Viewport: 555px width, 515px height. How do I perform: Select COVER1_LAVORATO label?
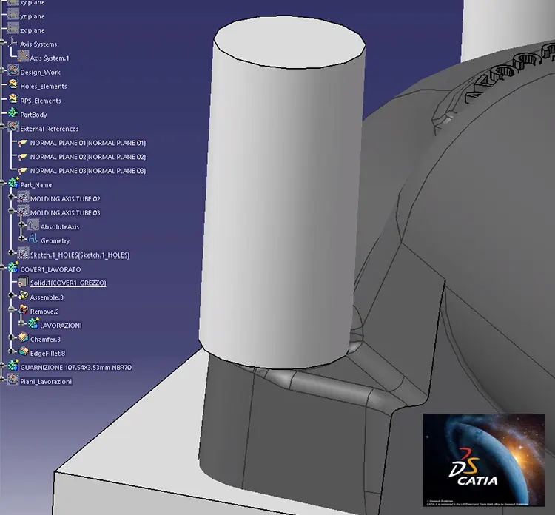(50, 269)
